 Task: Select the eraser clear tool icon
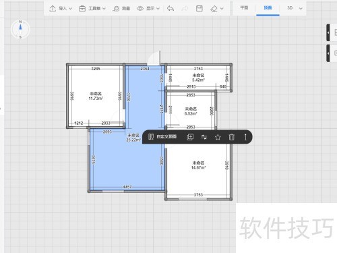tap(214, 9)
